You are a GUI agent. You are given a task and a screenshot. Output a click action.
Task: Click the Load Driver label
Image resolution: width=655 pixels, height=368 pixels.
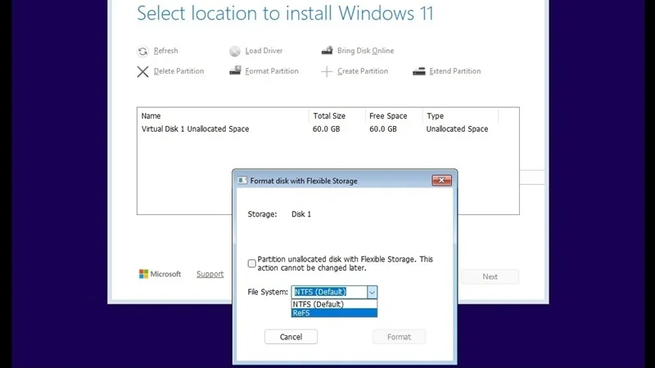(264, 51)
